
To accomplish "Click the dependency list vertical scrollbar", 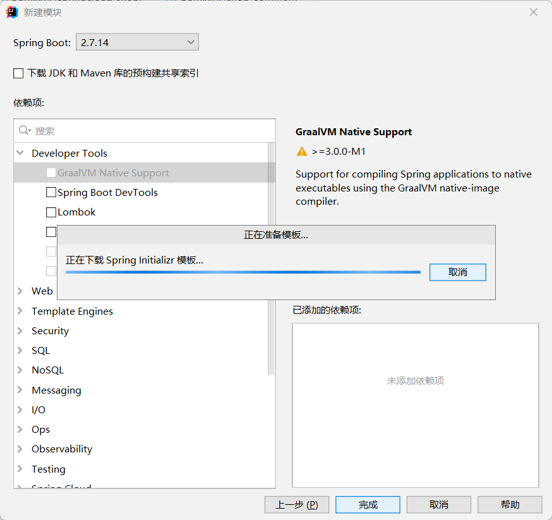I will [271, 259].
